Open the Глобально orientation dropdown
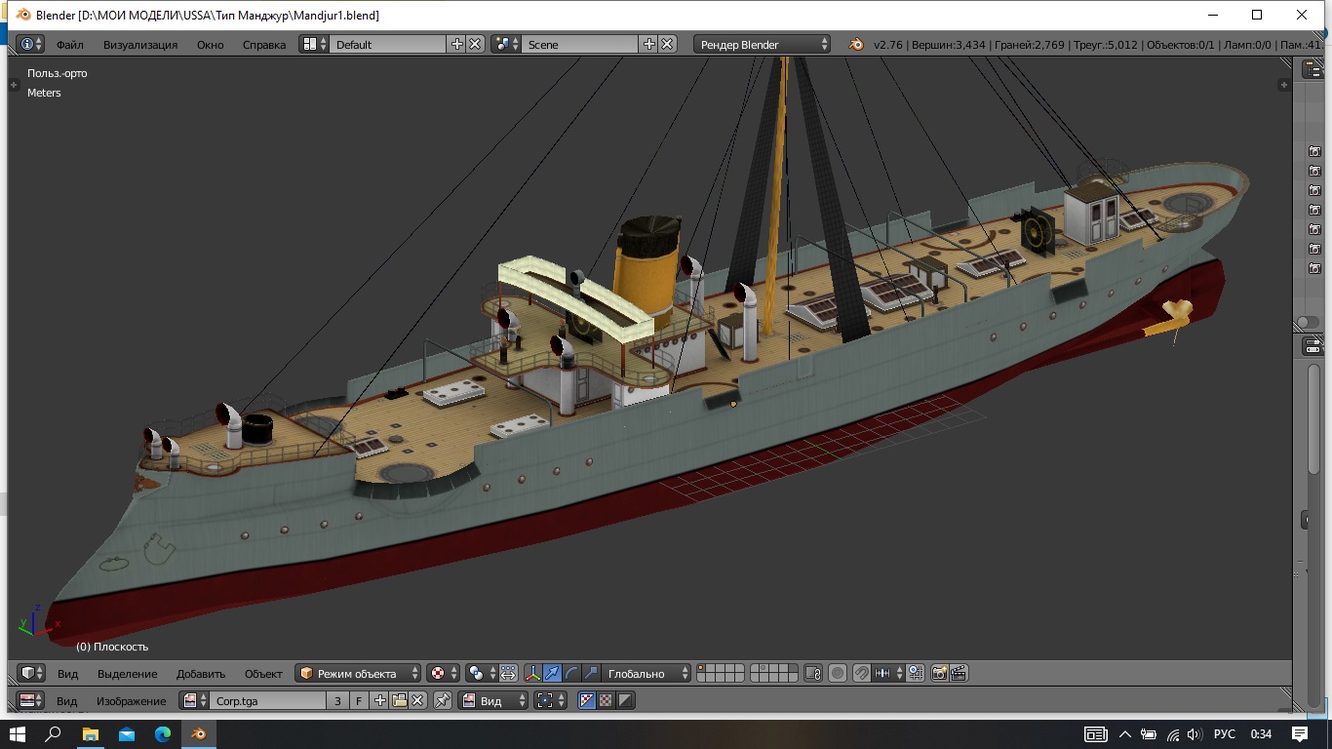Screen dimensions: 1332x749 point(646,673)
